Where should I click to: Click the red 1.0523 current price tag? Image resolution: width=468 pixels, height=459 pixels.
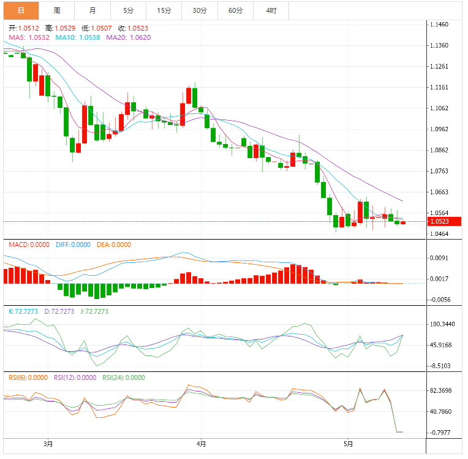[x=444, y=222]
